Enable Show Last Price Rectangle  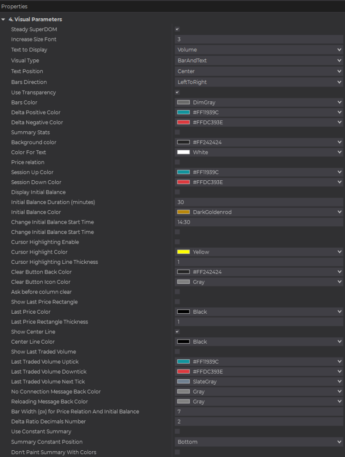point(177,301)
